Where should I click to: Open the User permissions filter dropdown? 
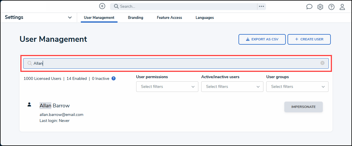(x=167, y=86)
